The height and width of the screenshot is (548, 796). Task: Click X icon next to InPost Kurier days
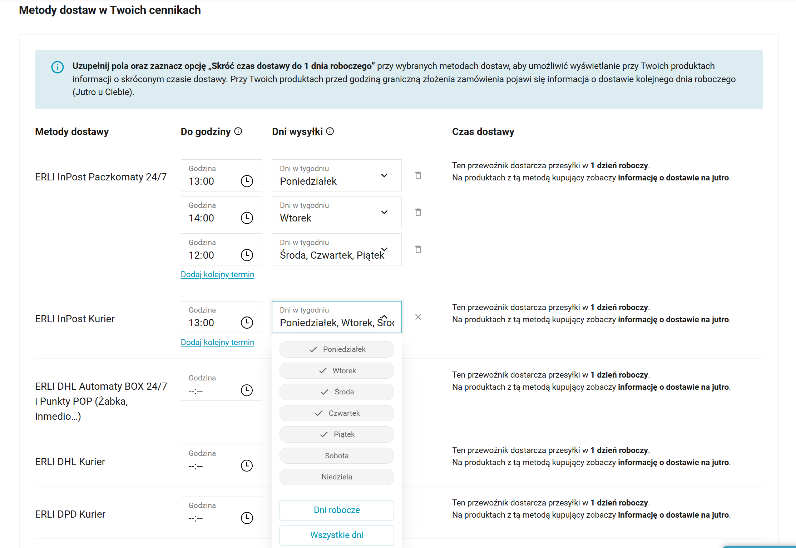[418, 317]
